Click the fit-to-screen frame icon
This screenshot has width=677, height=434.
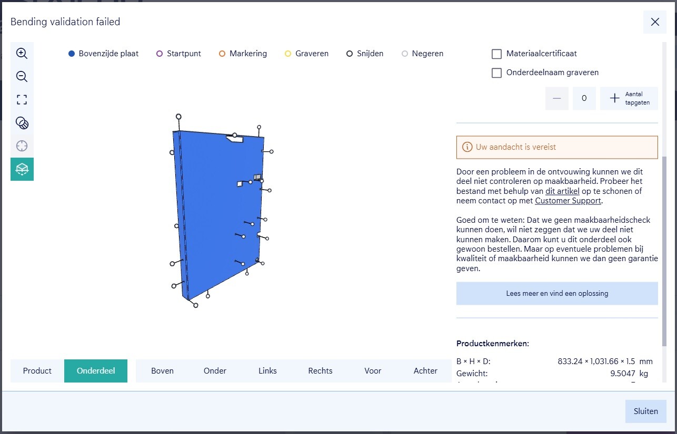click(22, 100)
